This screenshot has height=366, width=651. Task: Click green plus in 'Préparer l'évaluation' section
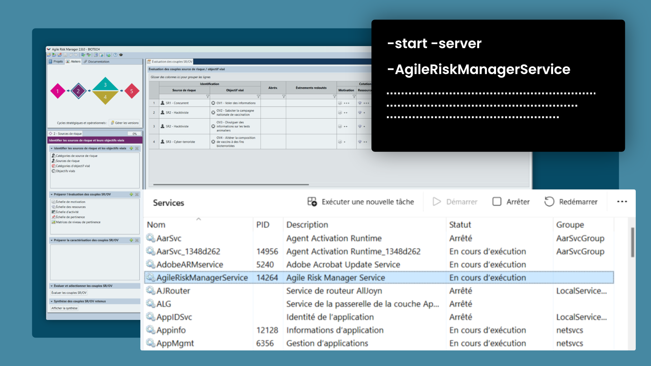point(132,195)
